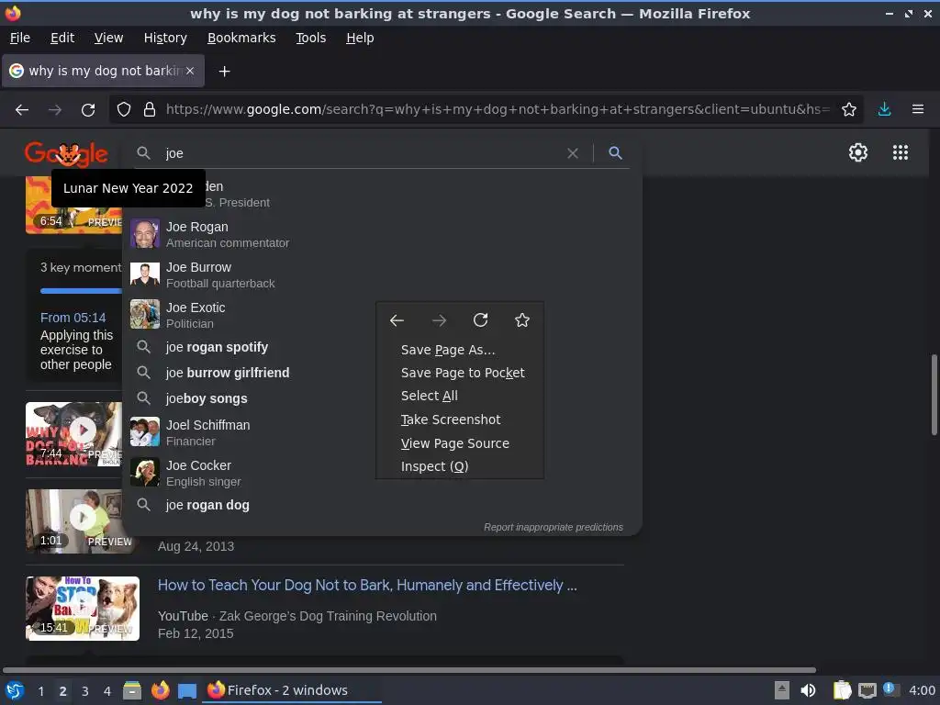Open the Firefox downloads panel
The image size is (940, 705).
tap(884, 110)
